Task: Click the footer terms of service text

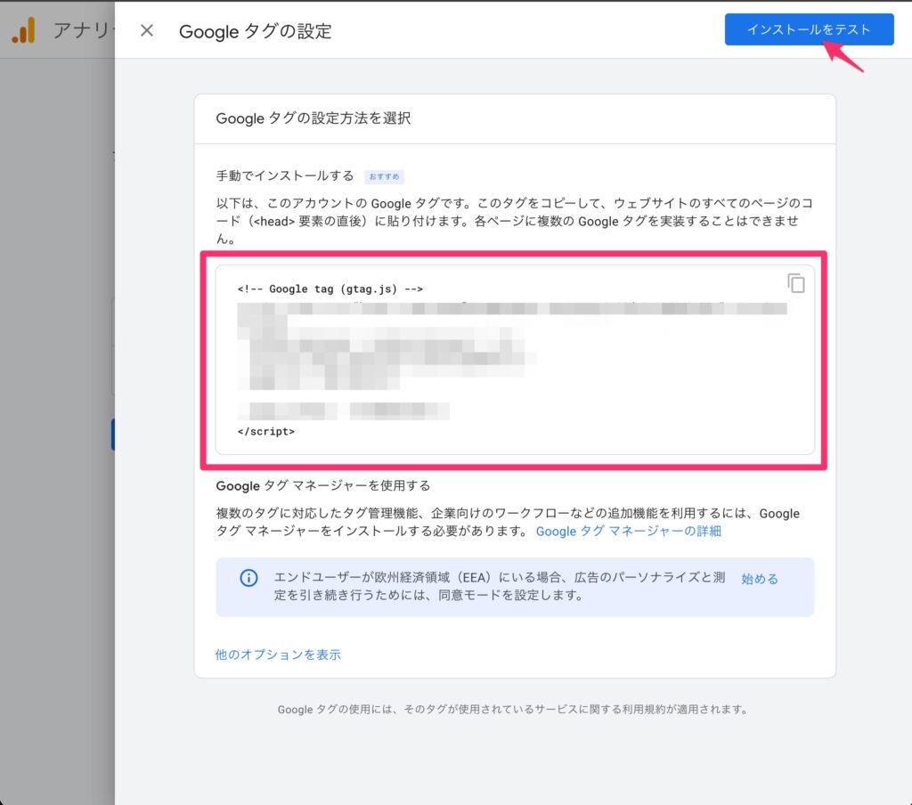Action: pyautogui.click(x=512, y=710)
